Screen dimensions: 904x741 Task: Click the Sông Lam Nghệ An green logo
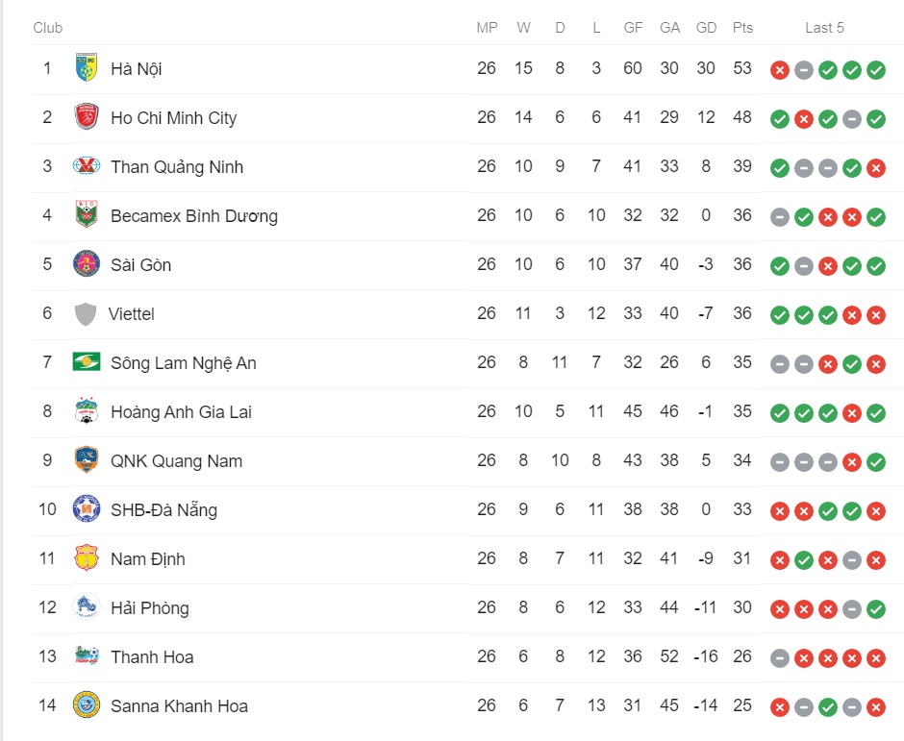(x=87, y=362)
